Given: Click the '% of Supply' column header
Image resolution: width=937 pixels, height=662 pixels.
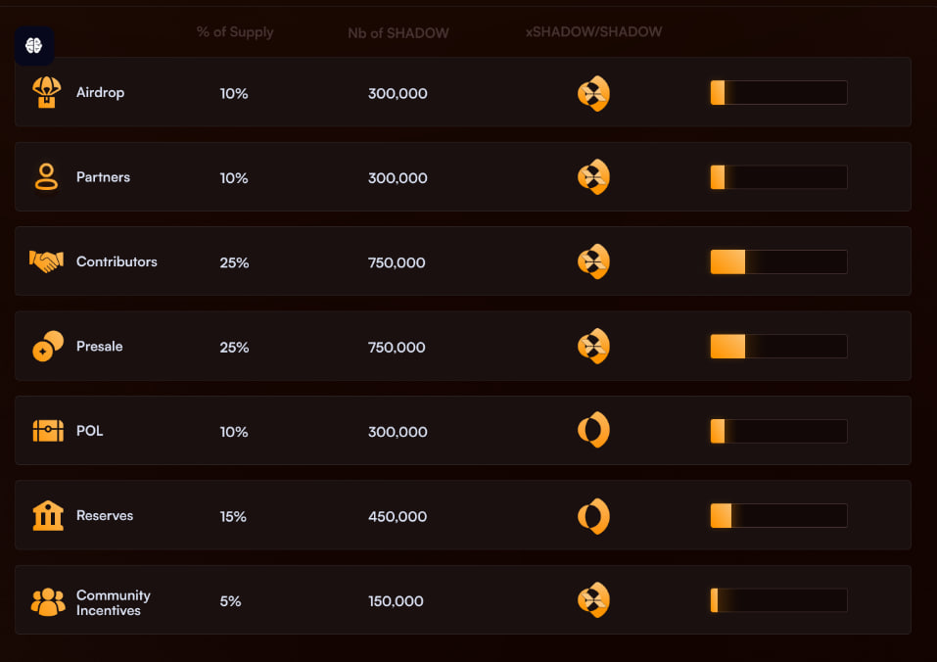Looking at the screenshot, I should point(235,32).
